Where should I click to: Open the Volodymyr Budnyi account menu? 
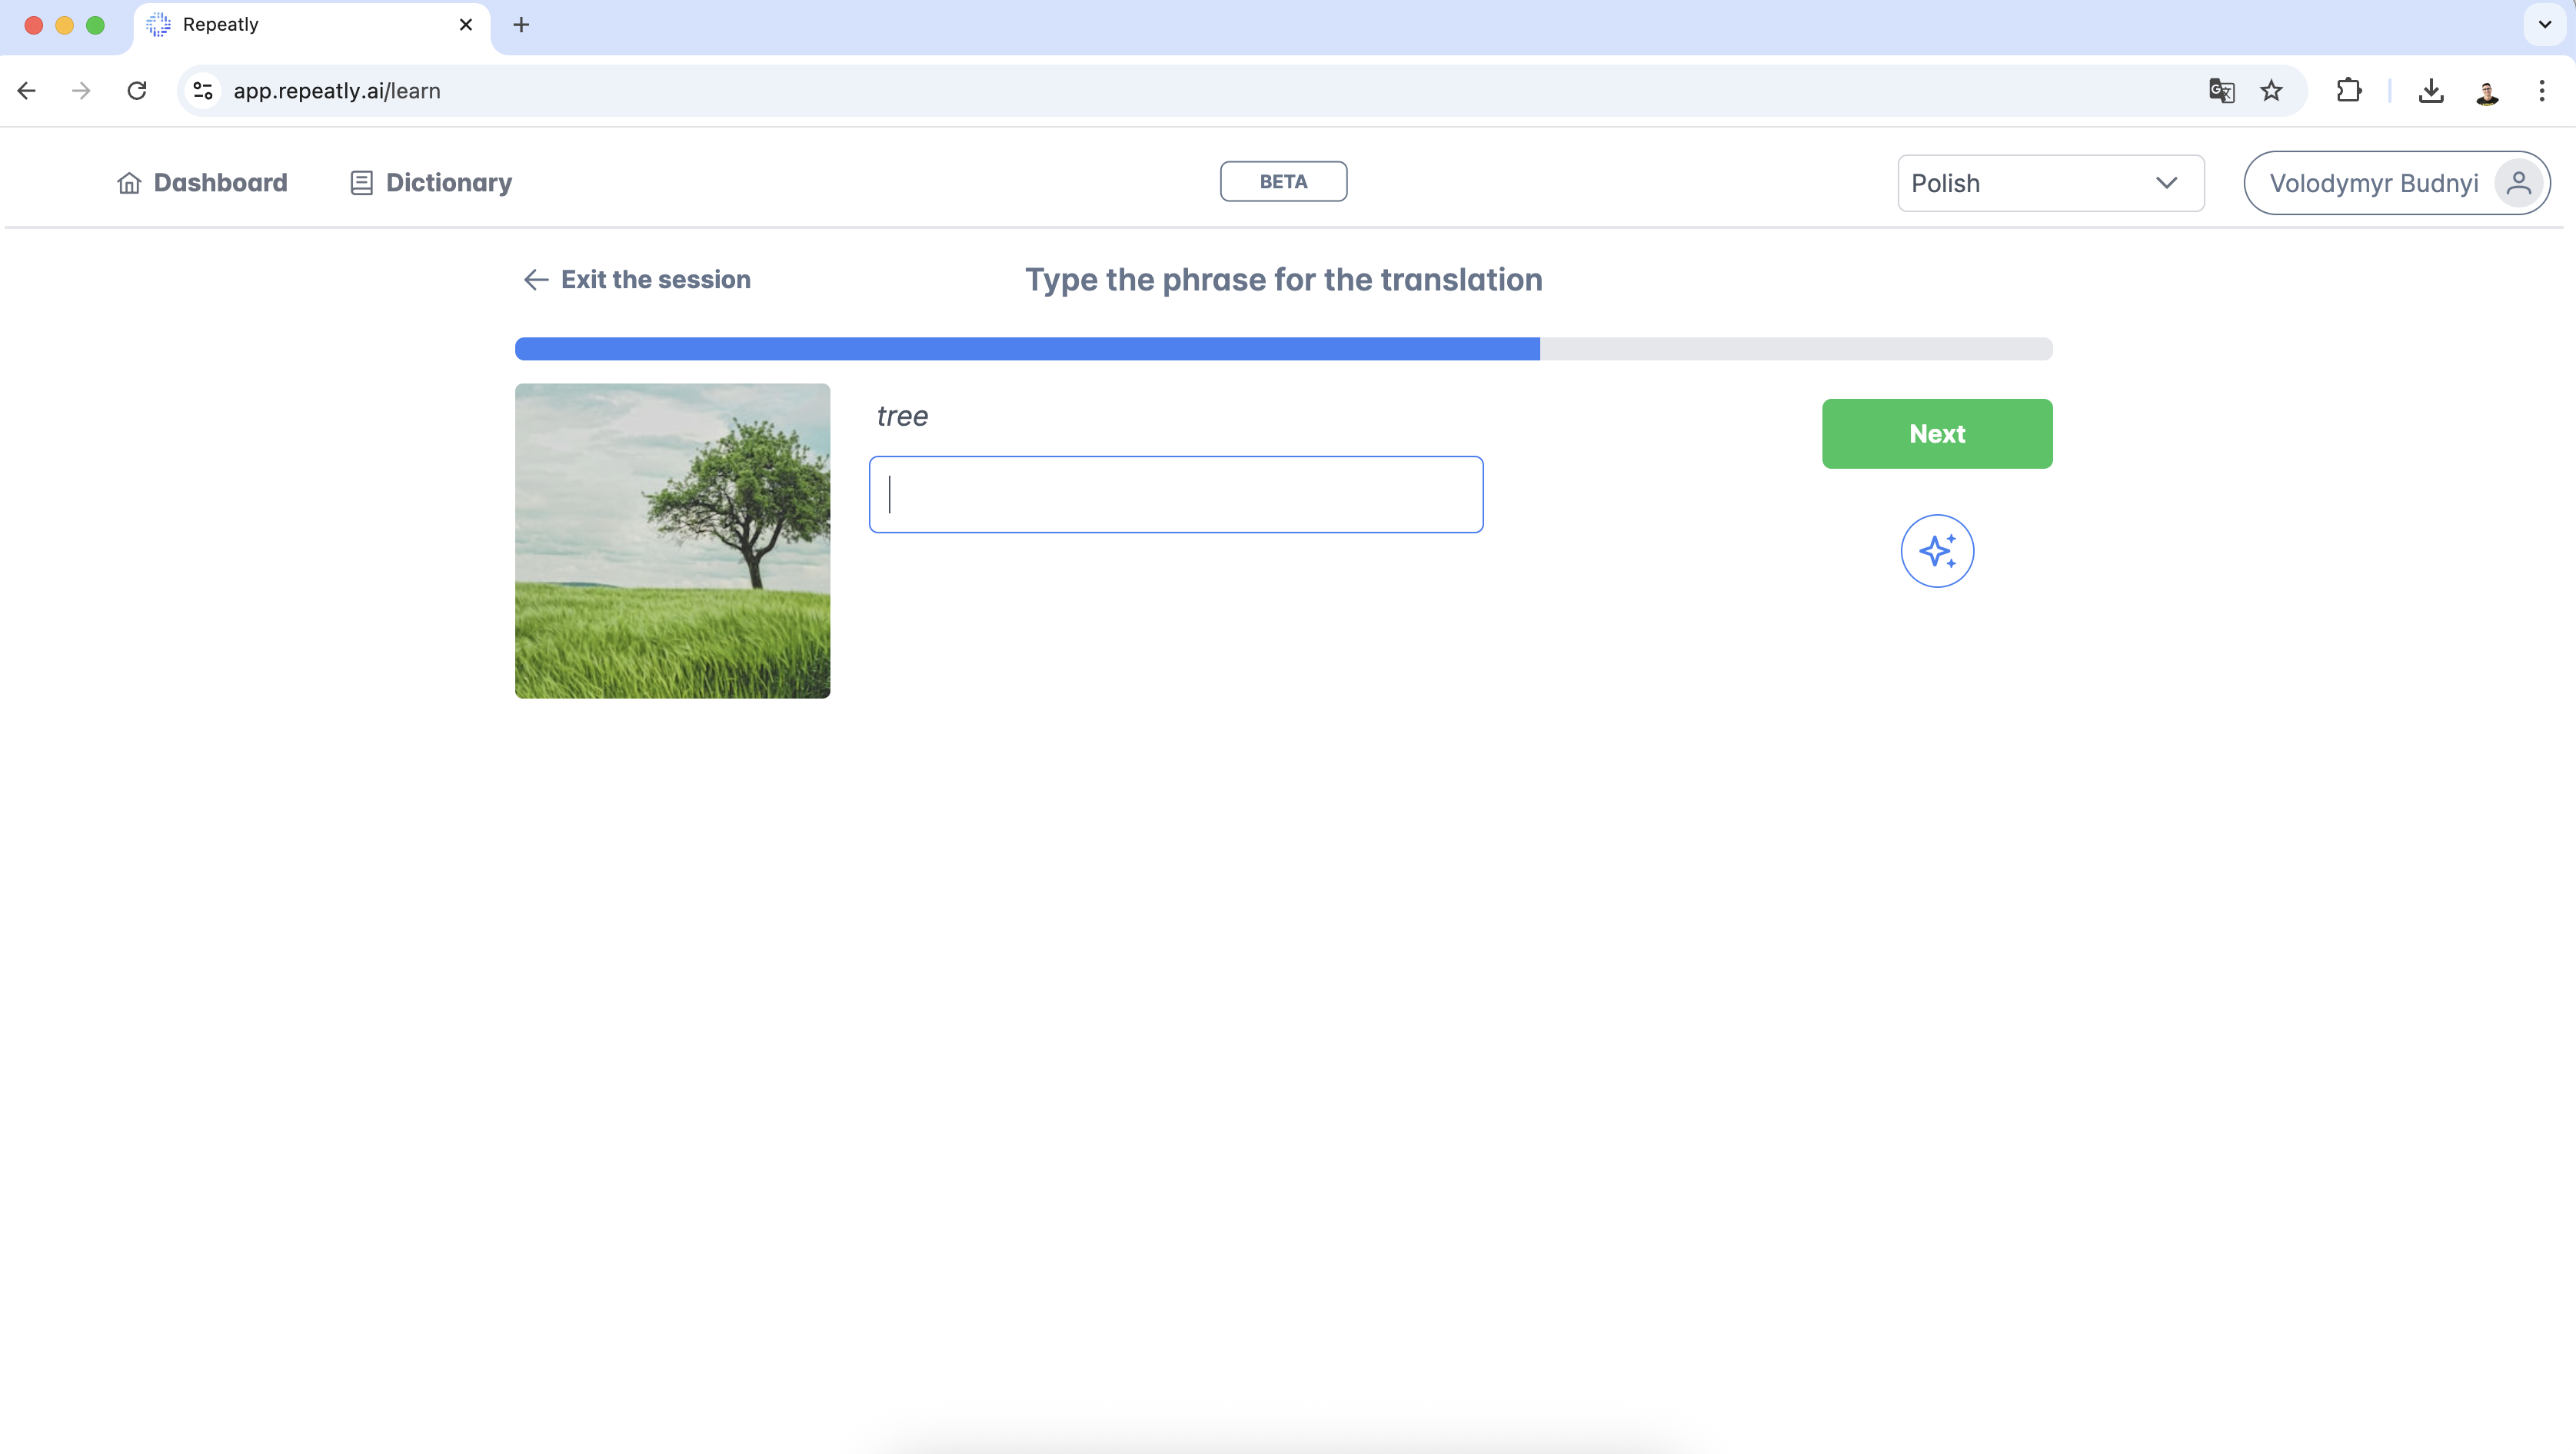[2397, 183]
